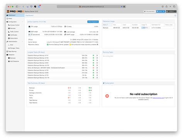Click the SWAP usage icon

point(65,35)
